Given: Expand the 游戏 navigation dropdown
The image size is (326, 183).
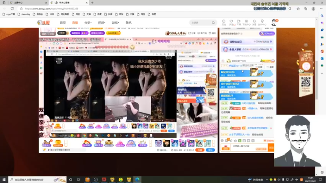Looking at the screenshot, I should tap(115, 23).
